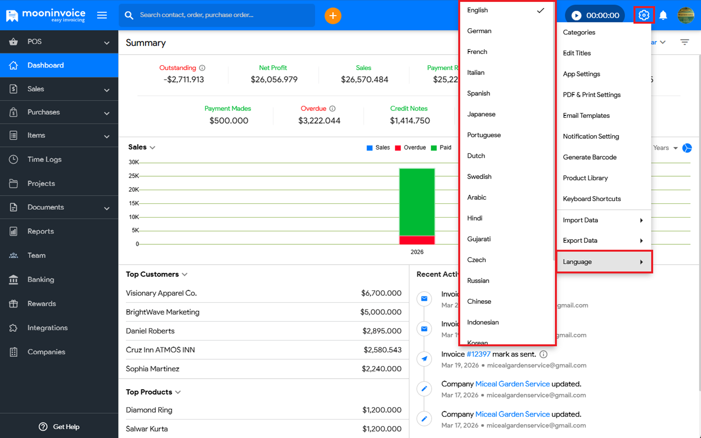Screen dimensions: 701x438
Task: Open the notifications bell
Action: (663, 16)
